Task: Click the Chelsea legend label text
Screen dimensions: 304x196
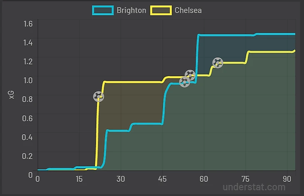Action: [188, 10]
